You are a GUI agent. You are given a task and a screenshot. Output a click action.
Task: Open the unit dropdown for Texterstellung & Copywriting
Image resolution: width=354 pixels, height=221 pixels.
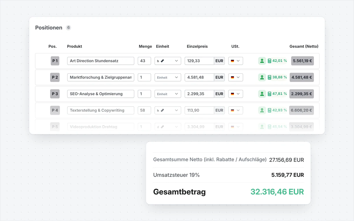coord(168,110)
